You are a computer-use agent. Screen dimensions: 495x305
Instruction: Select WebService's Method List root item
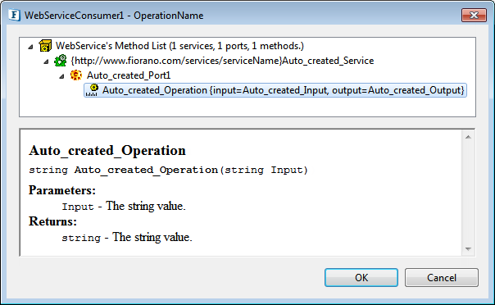pos(179,46)
